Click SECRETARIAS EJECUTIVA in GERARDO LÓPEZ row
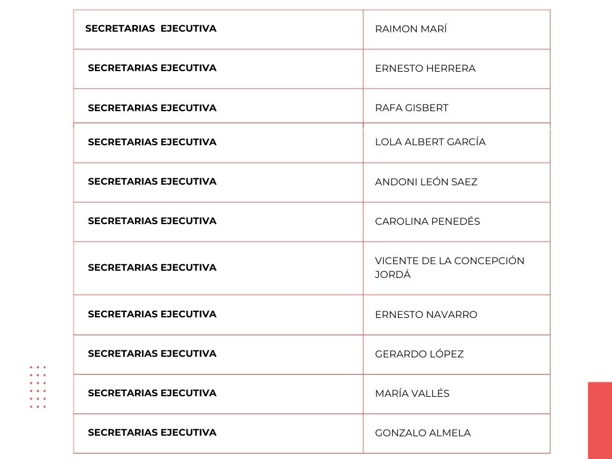 point(152,354)
